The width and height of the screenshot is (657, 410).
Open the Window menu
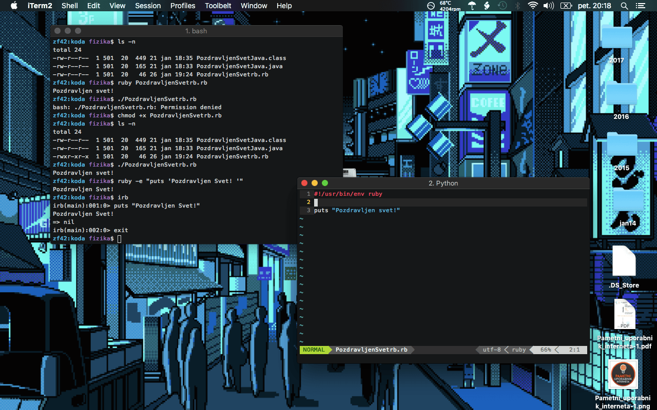(x=254, y=6)
